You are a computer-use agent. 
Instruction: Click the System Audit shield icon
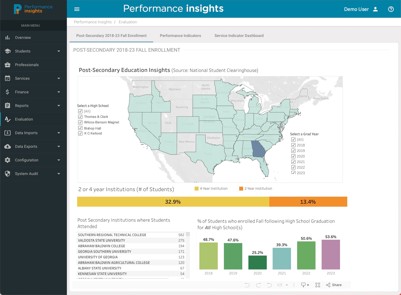point(8,174)
